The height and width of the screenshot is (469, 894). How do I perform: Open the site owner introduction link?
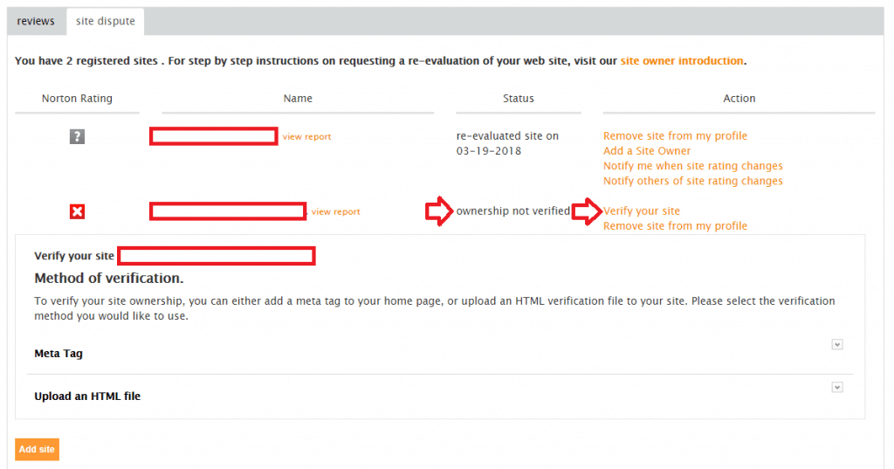click(682, 61)
